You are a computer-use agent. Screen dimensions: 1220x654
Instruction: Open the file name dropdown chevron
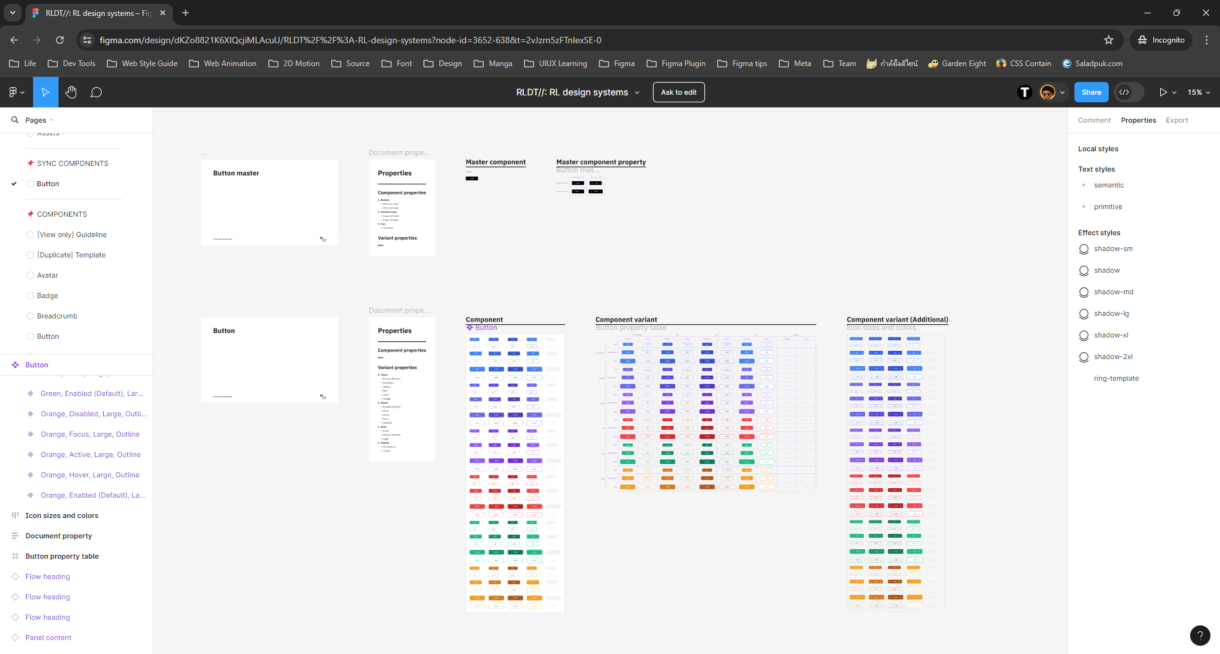(637, 93)
